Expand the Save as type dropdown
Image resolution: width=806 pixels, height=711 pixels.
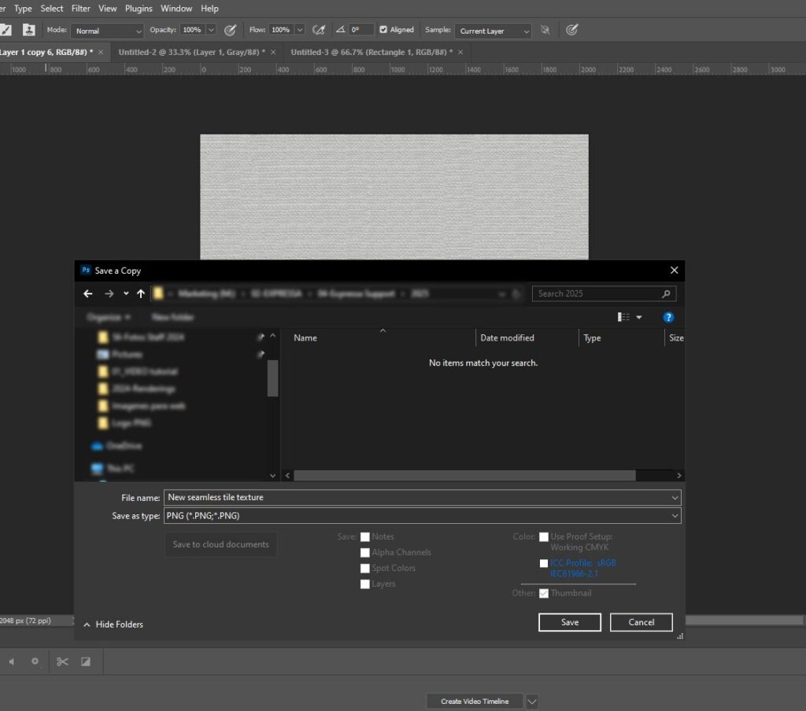422,516
